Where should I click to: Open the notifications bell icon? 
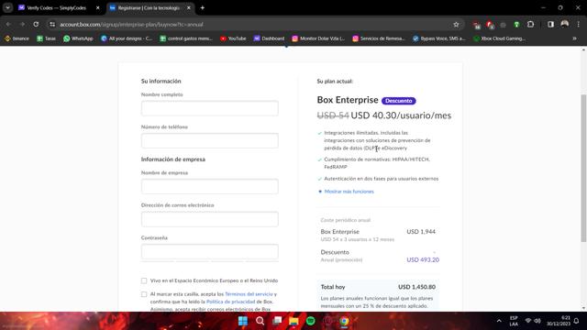tap(577, 321)
